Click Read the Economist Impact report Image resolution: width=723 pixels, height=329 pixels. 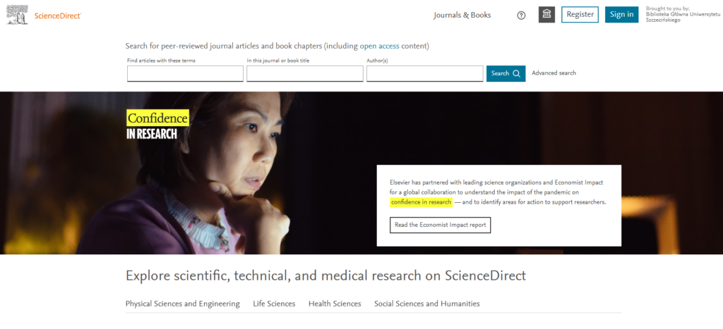click(441, 225)
